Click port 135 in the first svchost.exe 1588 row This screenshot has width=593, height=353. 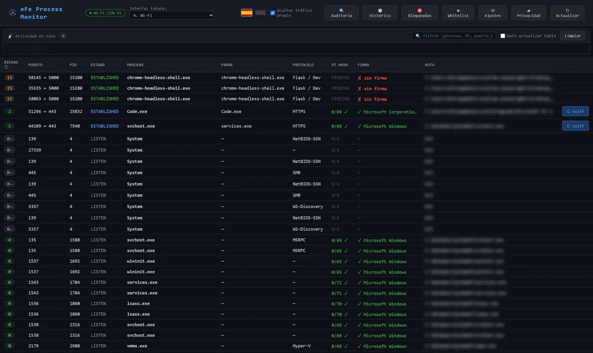(32, 240)
